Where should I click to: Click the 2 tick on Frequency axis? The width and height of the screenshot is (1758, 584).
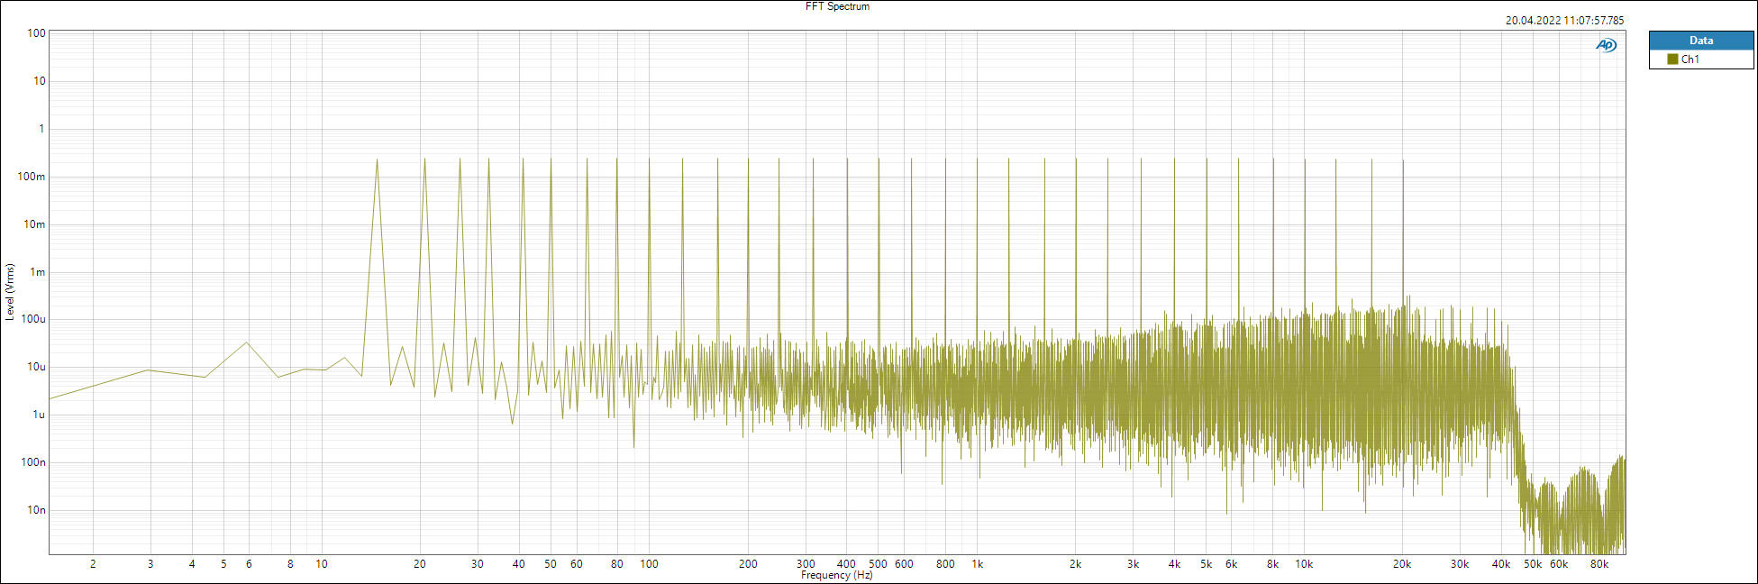point(93,564)
